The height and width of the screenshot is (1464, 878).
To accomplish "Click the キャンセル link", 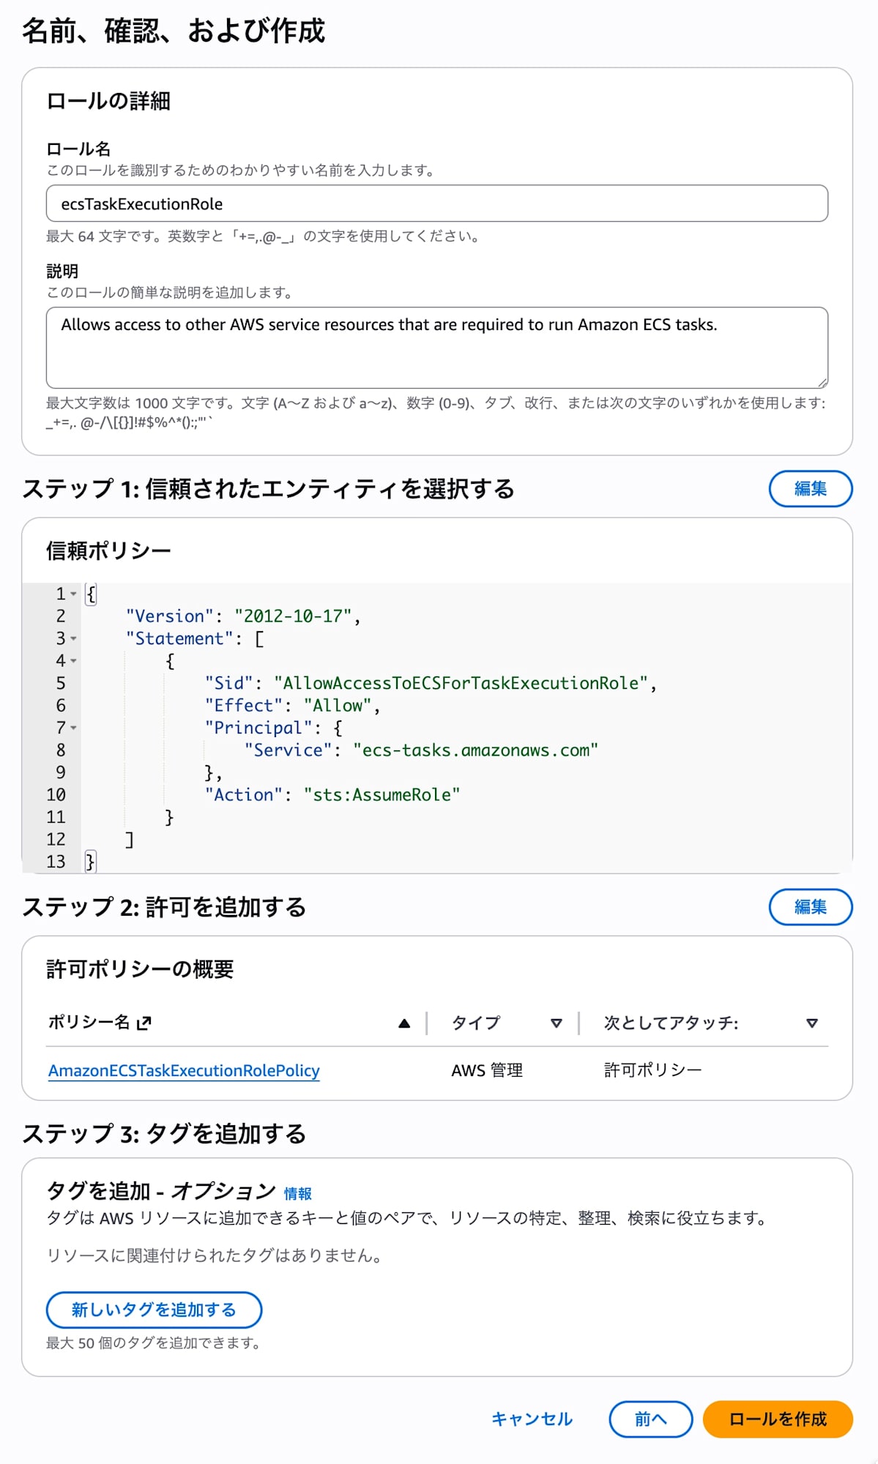I will click(x=532, y=1419).
